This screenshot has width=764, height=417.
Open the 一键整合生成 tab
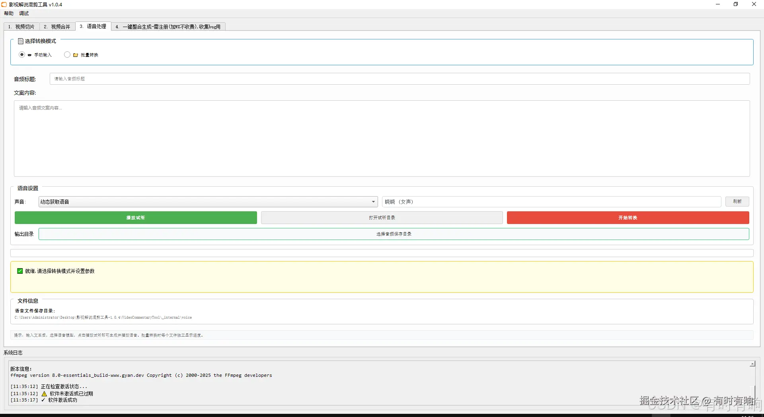coord(168,27)
